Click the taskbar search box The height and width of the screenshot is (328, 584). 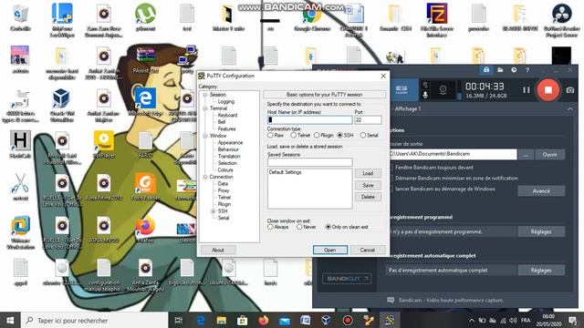(95, 320)
